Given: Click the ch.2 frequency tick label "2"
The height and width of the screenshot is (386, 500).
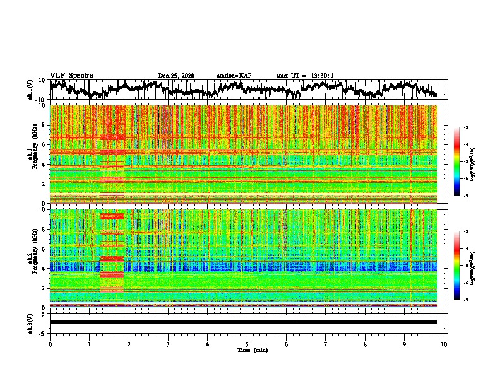Looking at the screenshot, I should point(44,288).
